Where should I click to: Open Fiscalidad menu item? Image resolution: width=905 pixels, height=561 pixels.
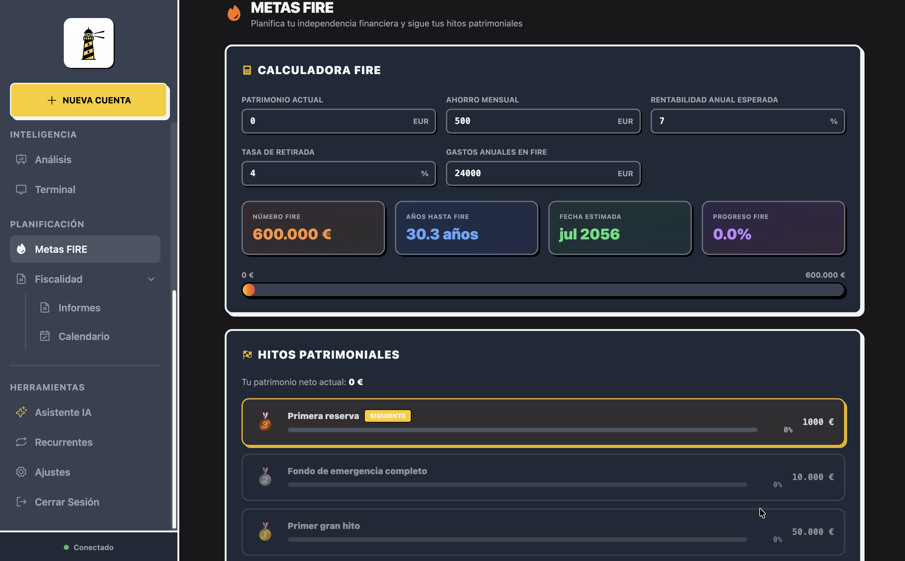tap(85, 279)
